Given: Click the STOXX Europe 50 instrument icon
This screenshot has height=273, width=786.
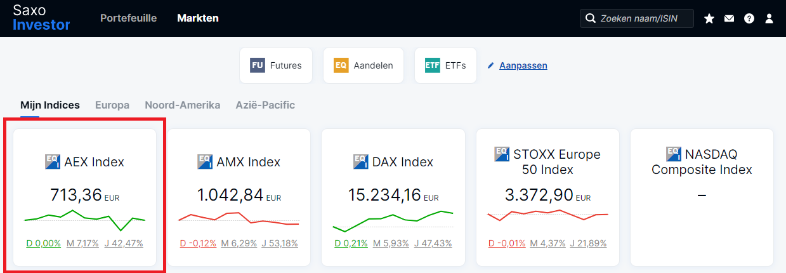Looking at the screenshot, I should pyautogui.click(x=502, y=154).
